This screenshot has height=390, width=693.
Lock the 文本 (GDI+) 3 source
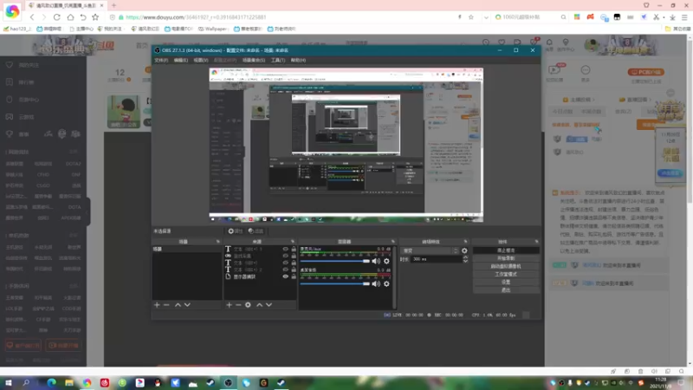pyautogui.click(x=294, y=249)
